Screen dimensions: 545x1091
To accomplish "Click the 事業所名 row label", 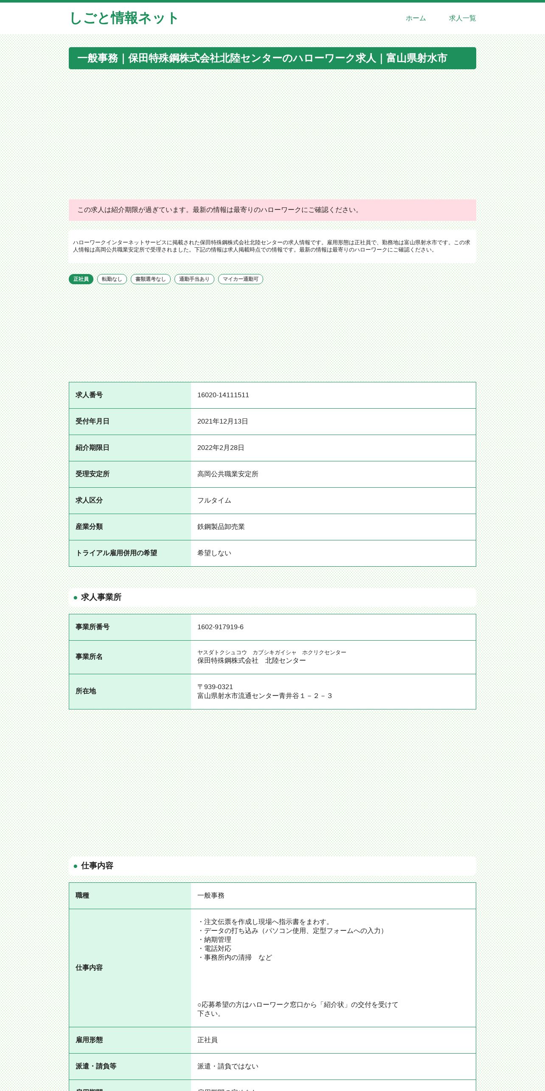I will click(x=89, y=657).
